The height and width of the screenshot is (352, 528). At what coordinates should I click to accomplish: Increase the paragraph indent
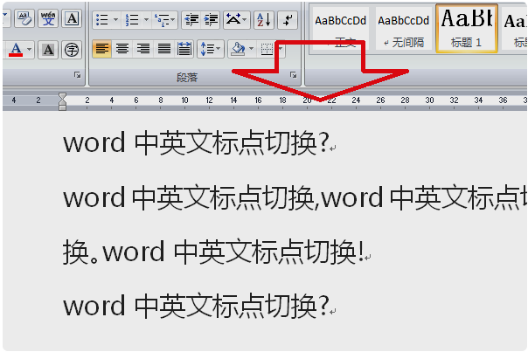point(211,20)
